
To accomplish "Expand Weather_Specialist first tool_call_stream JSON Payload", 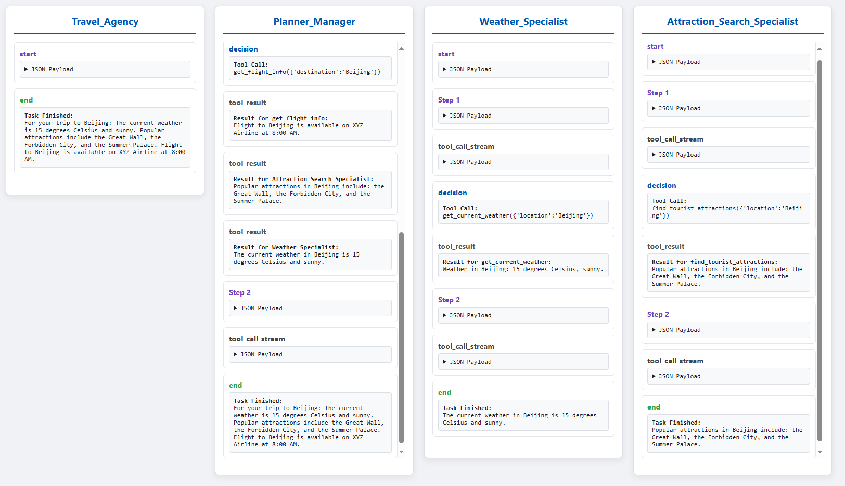I will click(523, 162).
